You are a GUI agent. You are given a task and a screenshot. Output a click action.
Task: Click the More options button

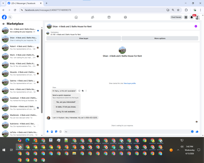click(x=160, y=38)
